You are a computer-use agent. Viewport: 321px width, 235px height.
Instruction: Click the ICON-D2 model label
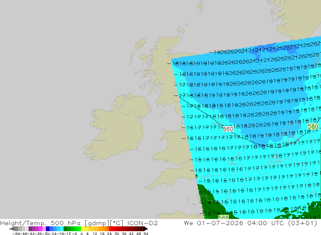tap(143, 223)
